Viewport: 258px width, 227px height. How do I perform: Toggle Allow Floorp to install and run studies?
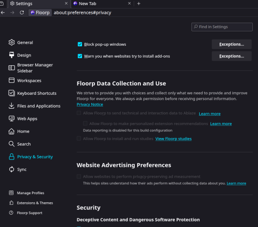click(79, 138)
